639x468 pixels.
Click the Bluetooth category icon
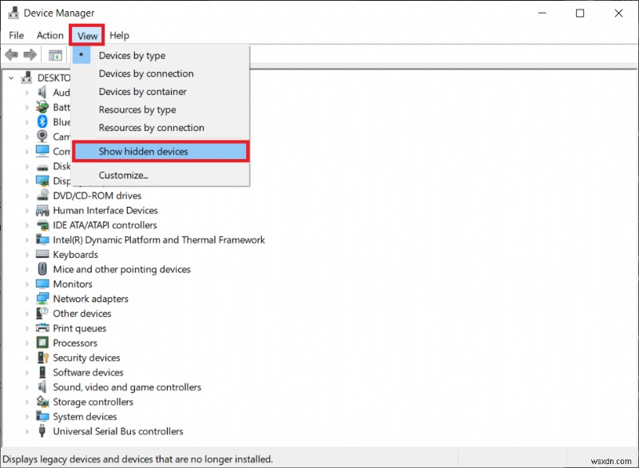coord(42,121)
